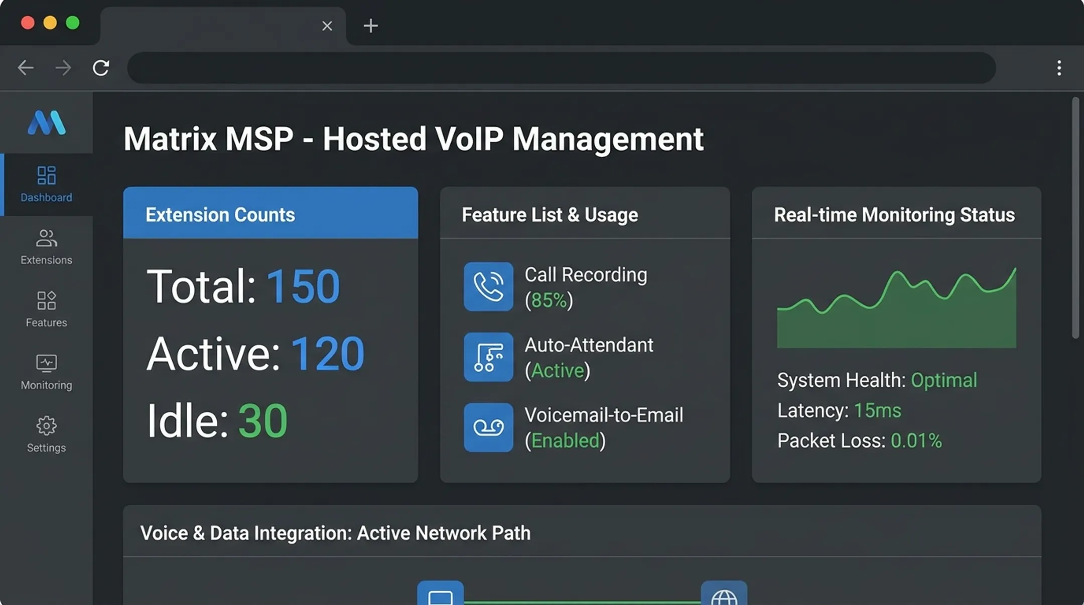This screenshot has height=605, width=1084.
Task: Click the globe node in network path
Action: [724, 593]
